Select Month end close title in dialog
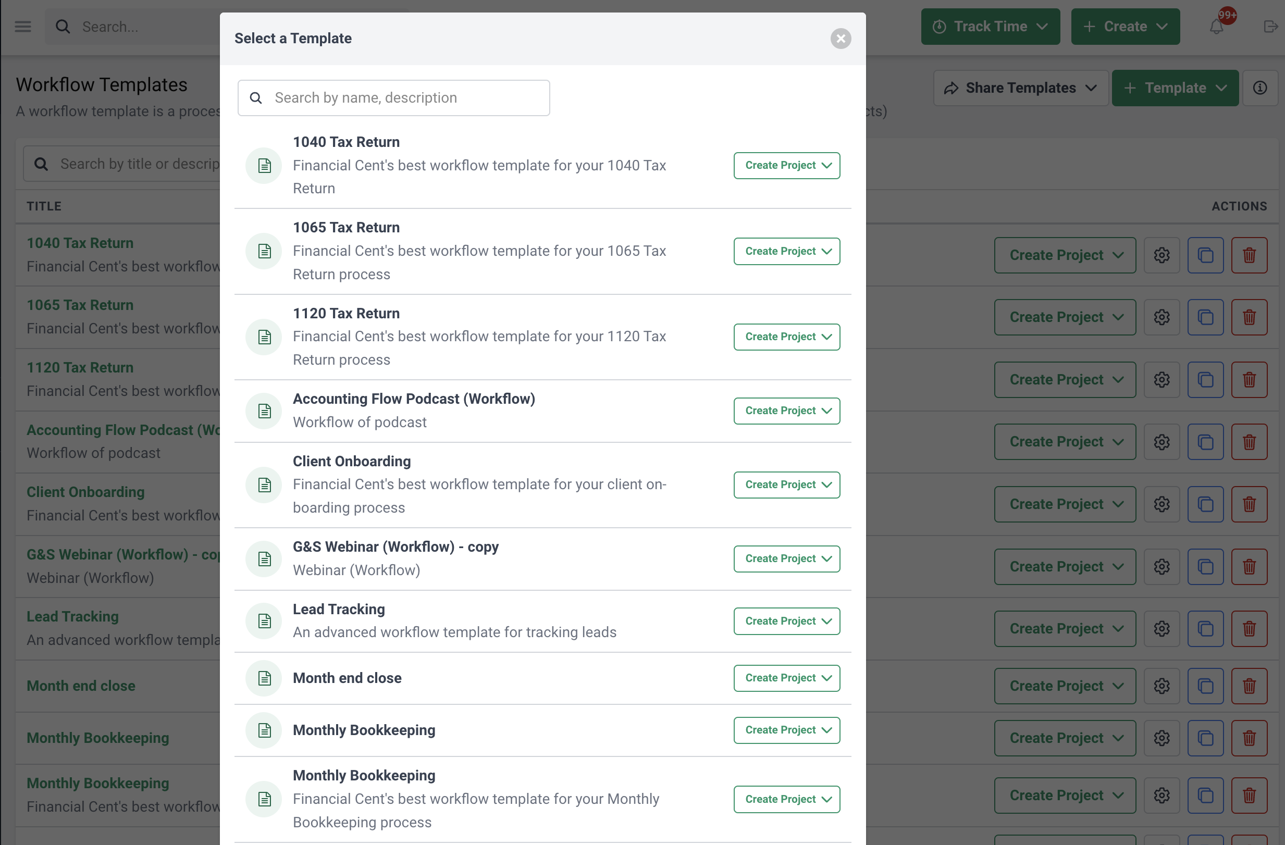Viewport: 1285px width, 845px height. (347, 678)
